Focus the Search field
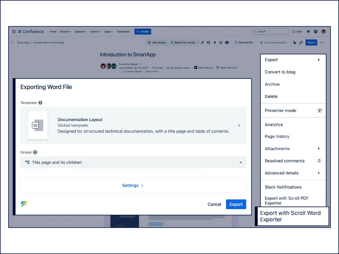Screen dimensions: 339x254 coord(270,32)
